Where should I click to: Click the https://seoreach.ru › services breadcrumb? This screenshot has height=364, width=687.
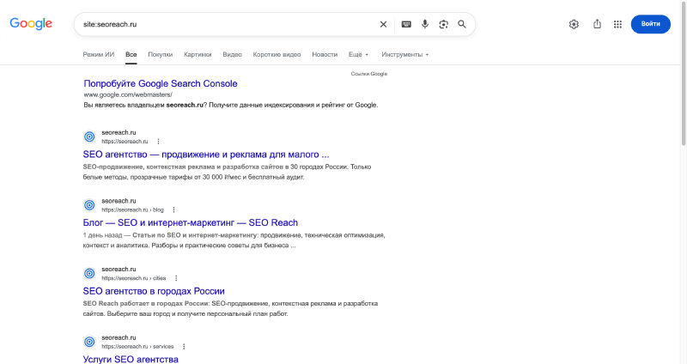[x=137, y=347]
